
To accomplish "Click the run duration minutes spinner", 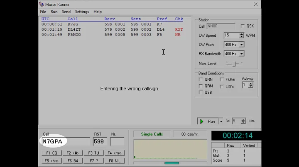I will click(x=243, y=121).
